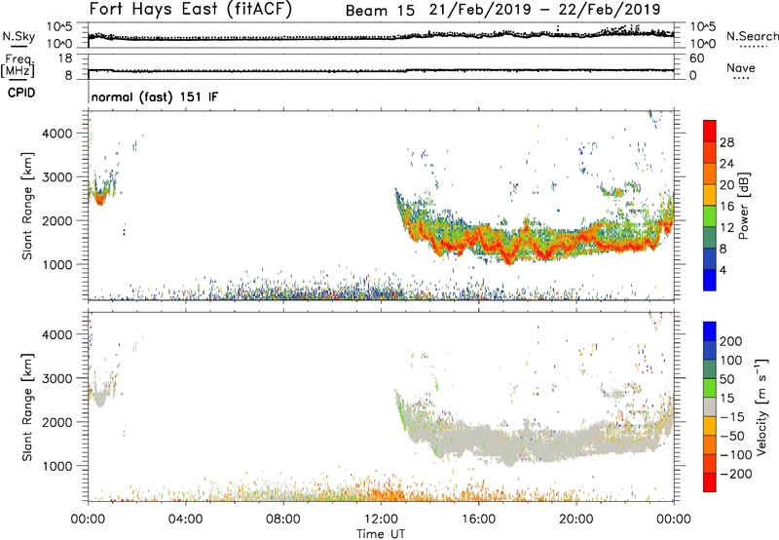This screenshot has height=540, width=779.
Task: Click the '12:00' time axis label
Action: (381, 520)
